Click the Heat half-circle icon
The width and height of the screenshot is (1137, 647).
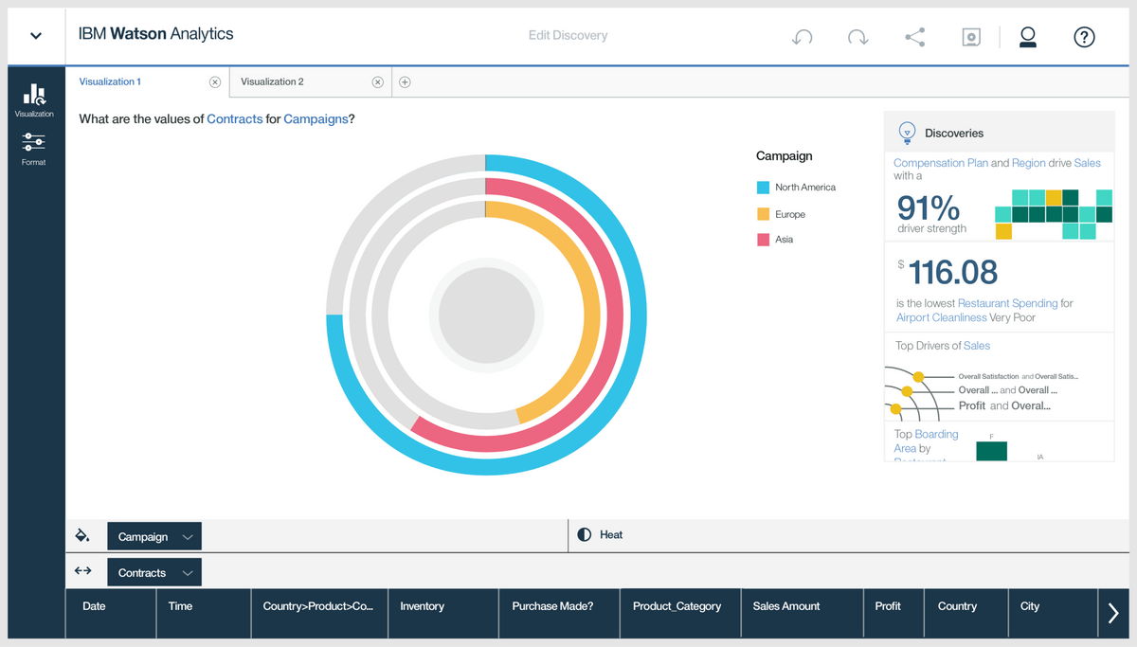point(584,535)
